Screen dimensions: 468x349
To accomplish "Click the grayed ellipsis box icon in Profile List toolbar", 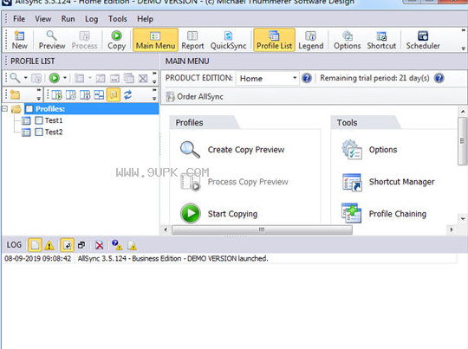I will click(114, 79).
